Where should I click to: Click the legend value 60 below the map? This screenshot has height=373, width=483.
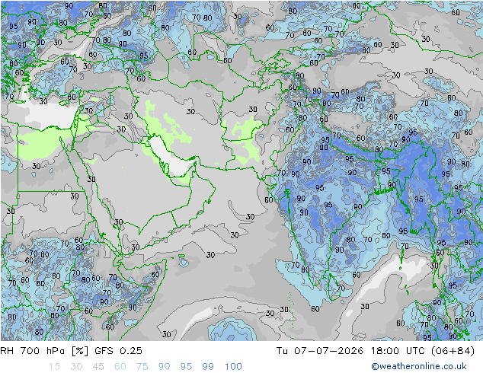(x=120, y=367)
